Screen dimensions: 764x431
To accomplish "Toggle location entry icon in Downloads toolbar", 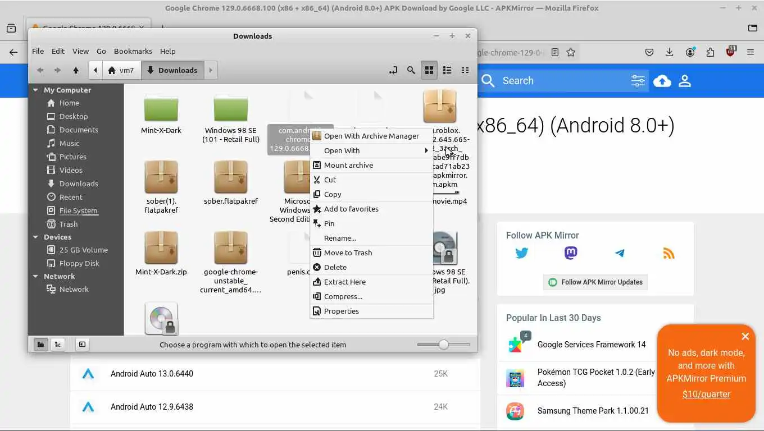I will coord(393,70).
